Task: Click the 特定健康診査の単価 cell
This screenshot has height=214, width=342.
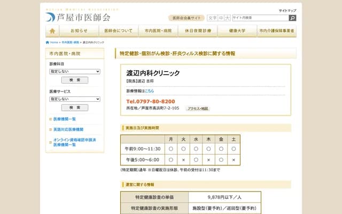Action: click(154, 197)
